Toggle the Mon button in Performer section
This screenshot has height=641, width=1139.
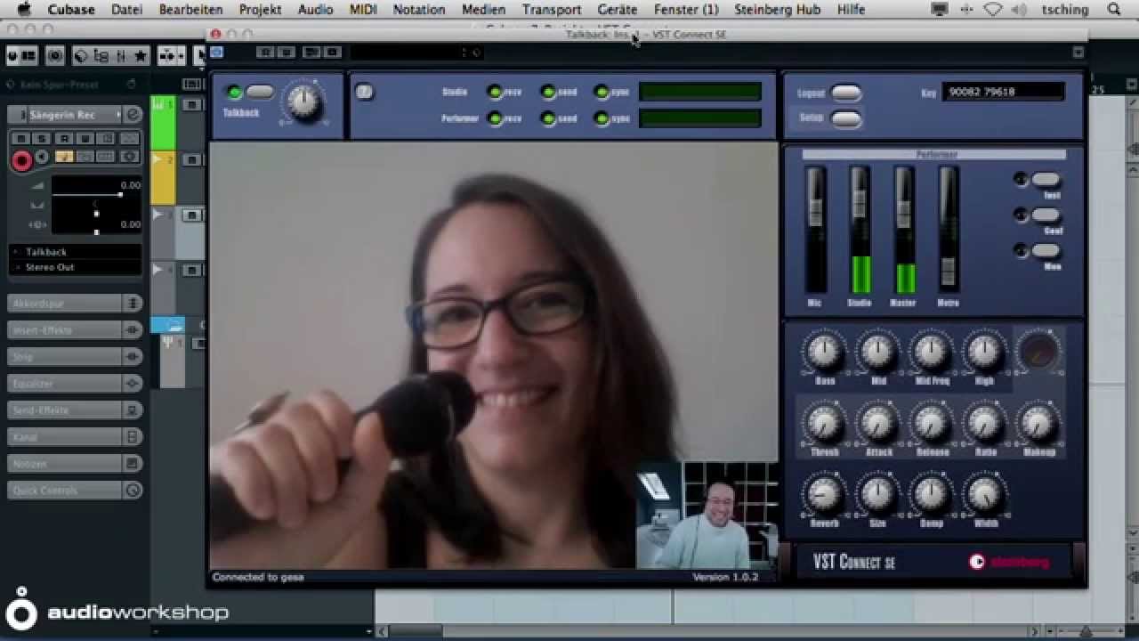click(1046, 251)
